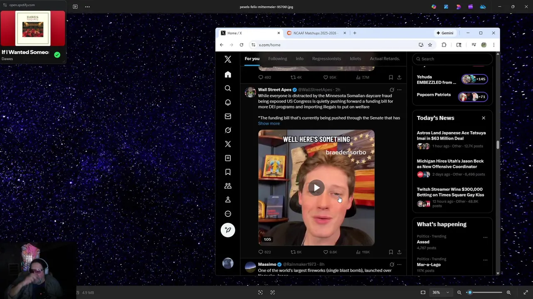Share the Wall Street Apes post

[x=399, y=252]
